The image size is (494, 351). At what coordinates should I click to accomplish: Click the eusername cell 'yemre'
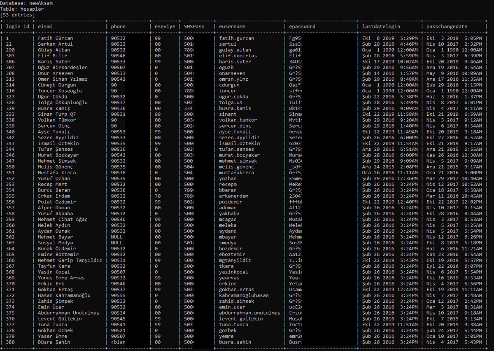[226, 336]
